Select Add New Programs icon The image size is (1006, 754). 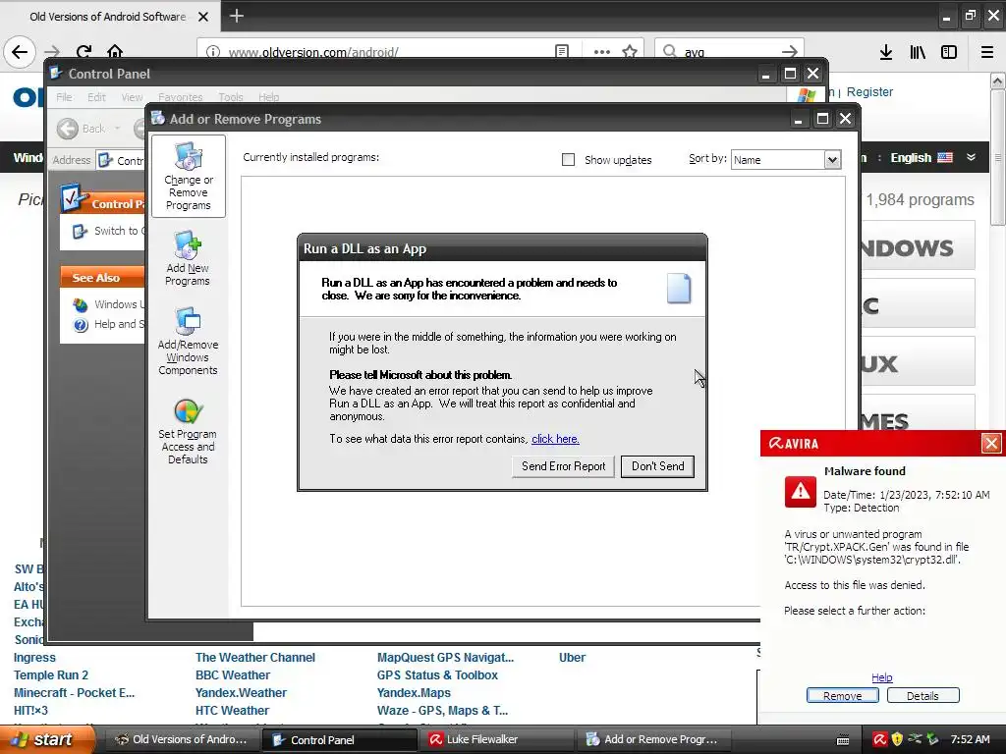188,258
